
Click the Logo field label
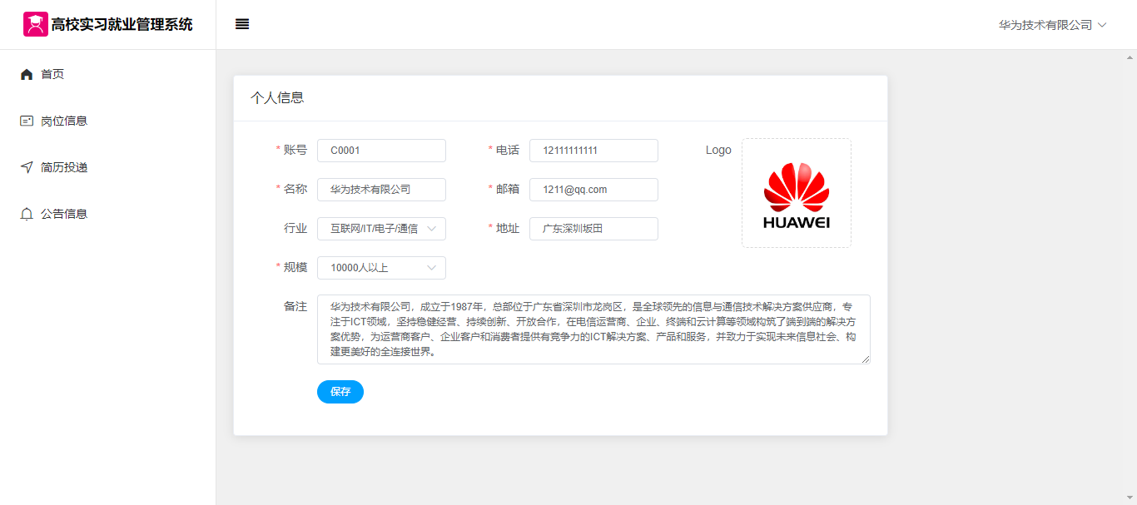coord(718,151)
